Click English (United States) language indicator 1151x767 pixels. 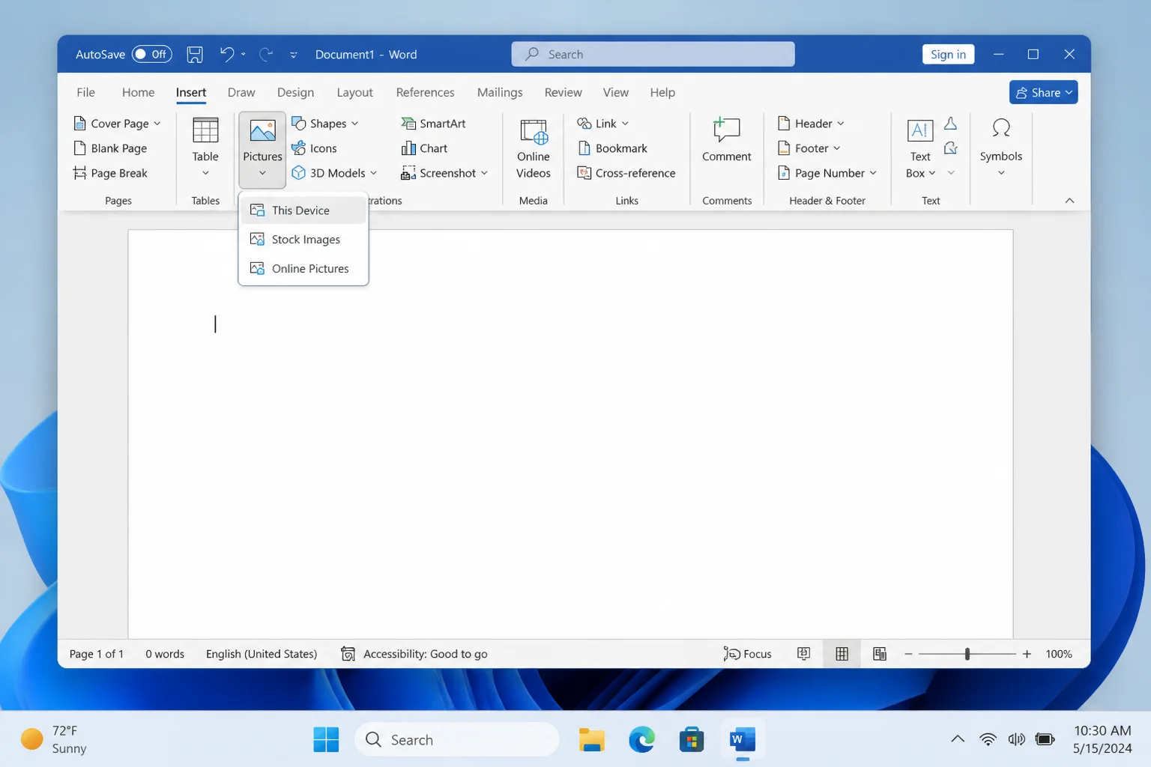[262, 654]
